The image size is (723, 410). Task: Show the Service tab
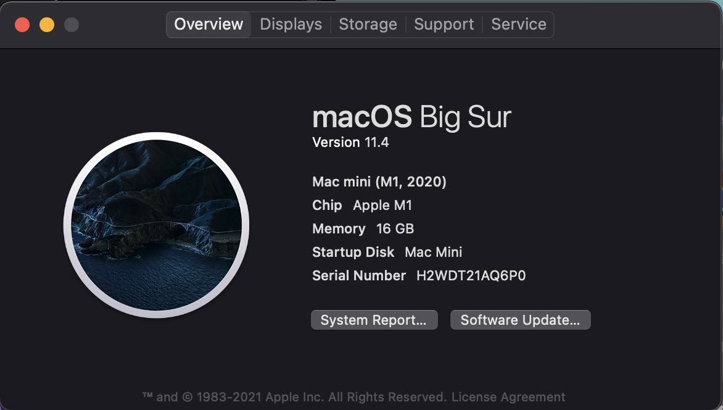(x=518, y=25)
